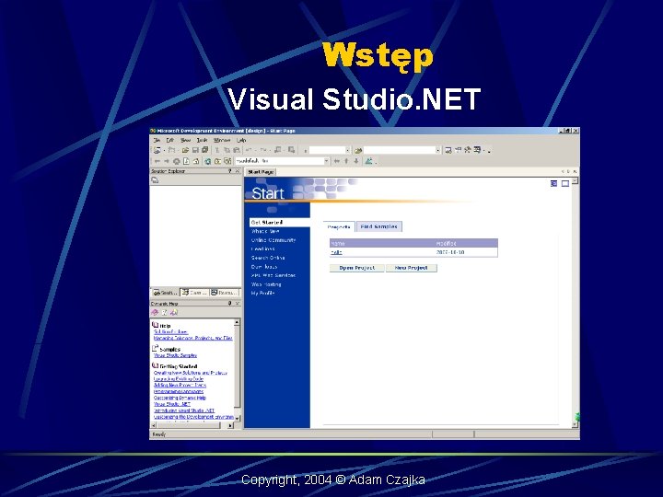Click Dynamic Help horizontal scroll right arrow

pos(230,425)
